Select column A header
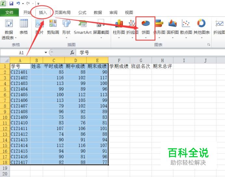This screenshot has height=177, width=225. [x=20, y=60]
